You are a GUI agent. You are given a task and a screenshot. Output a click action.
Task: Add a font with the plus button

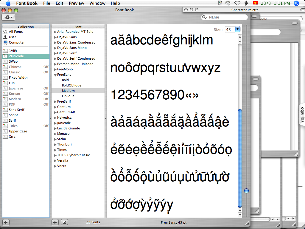pyautogui.click(x=55, y=222)
